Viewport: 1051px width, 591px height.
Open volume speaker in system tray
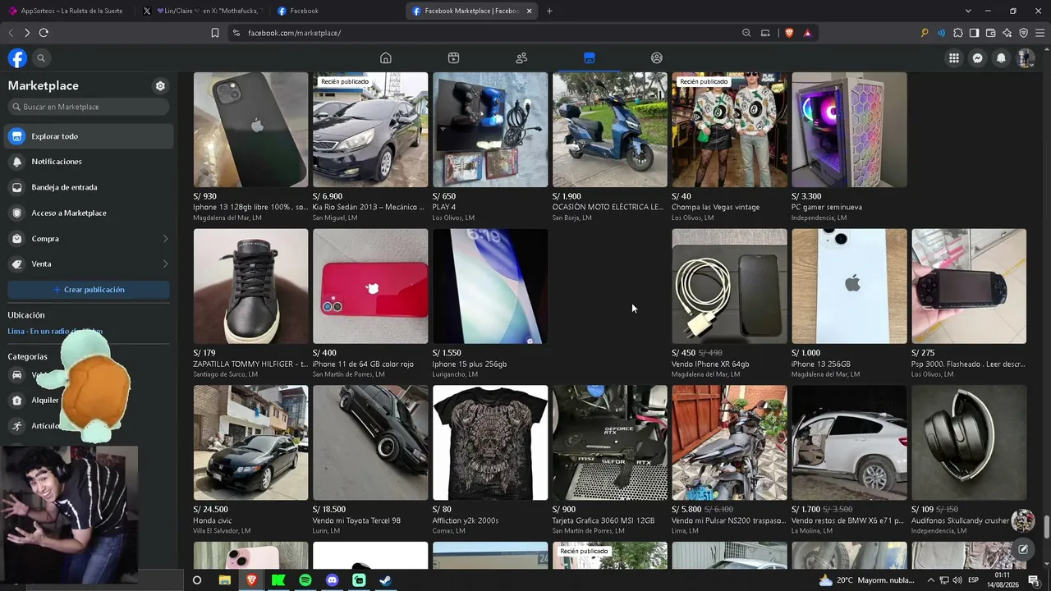(957, 580)
